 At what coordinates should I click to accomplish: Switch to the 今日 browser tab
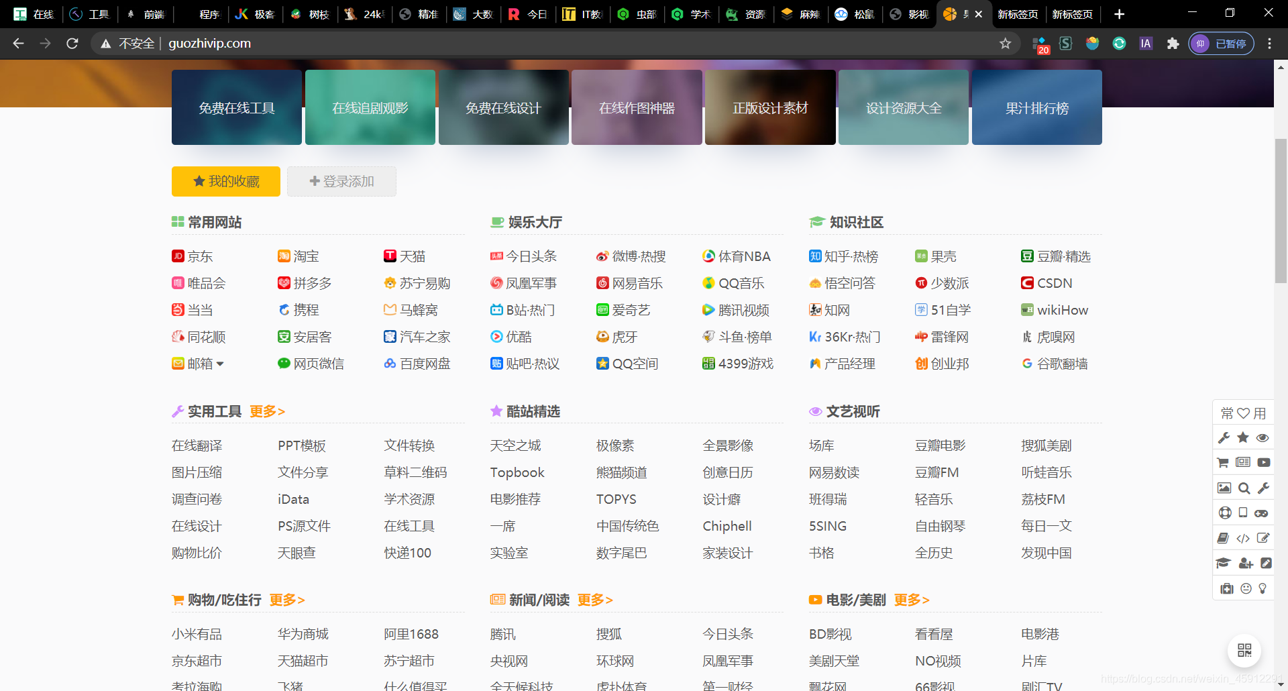tap(527, 14)
